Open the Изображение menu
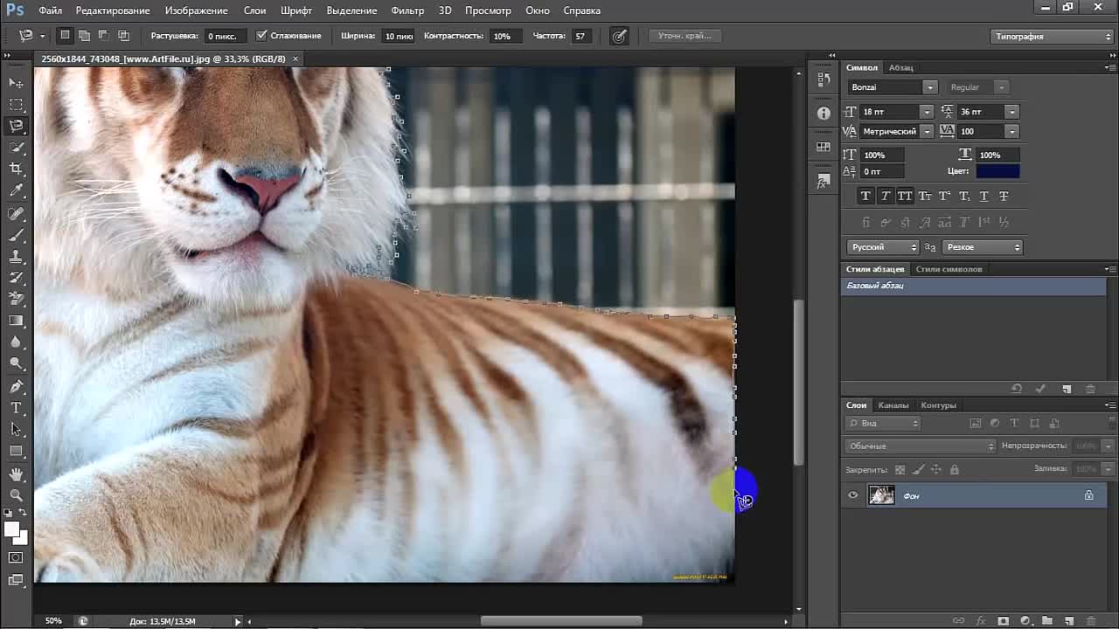The width and height of the screenshot is (1119, 629). (x=196, y=10)
